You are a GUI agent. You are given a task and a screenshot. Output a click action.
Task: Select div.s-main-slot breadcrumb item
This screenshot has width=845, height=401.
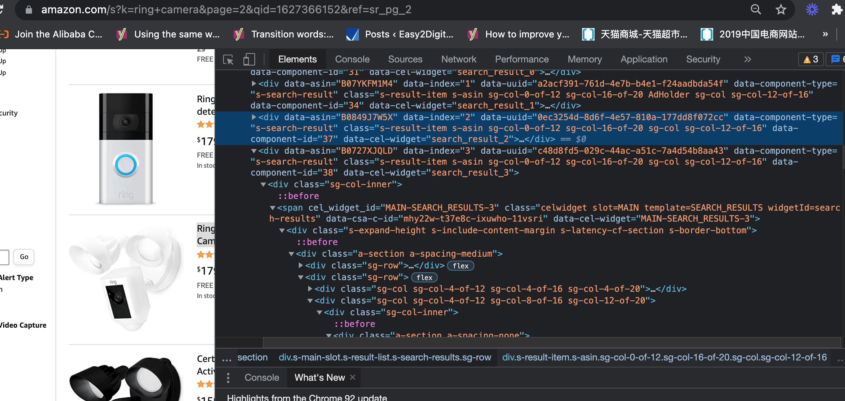click(385, 357)
